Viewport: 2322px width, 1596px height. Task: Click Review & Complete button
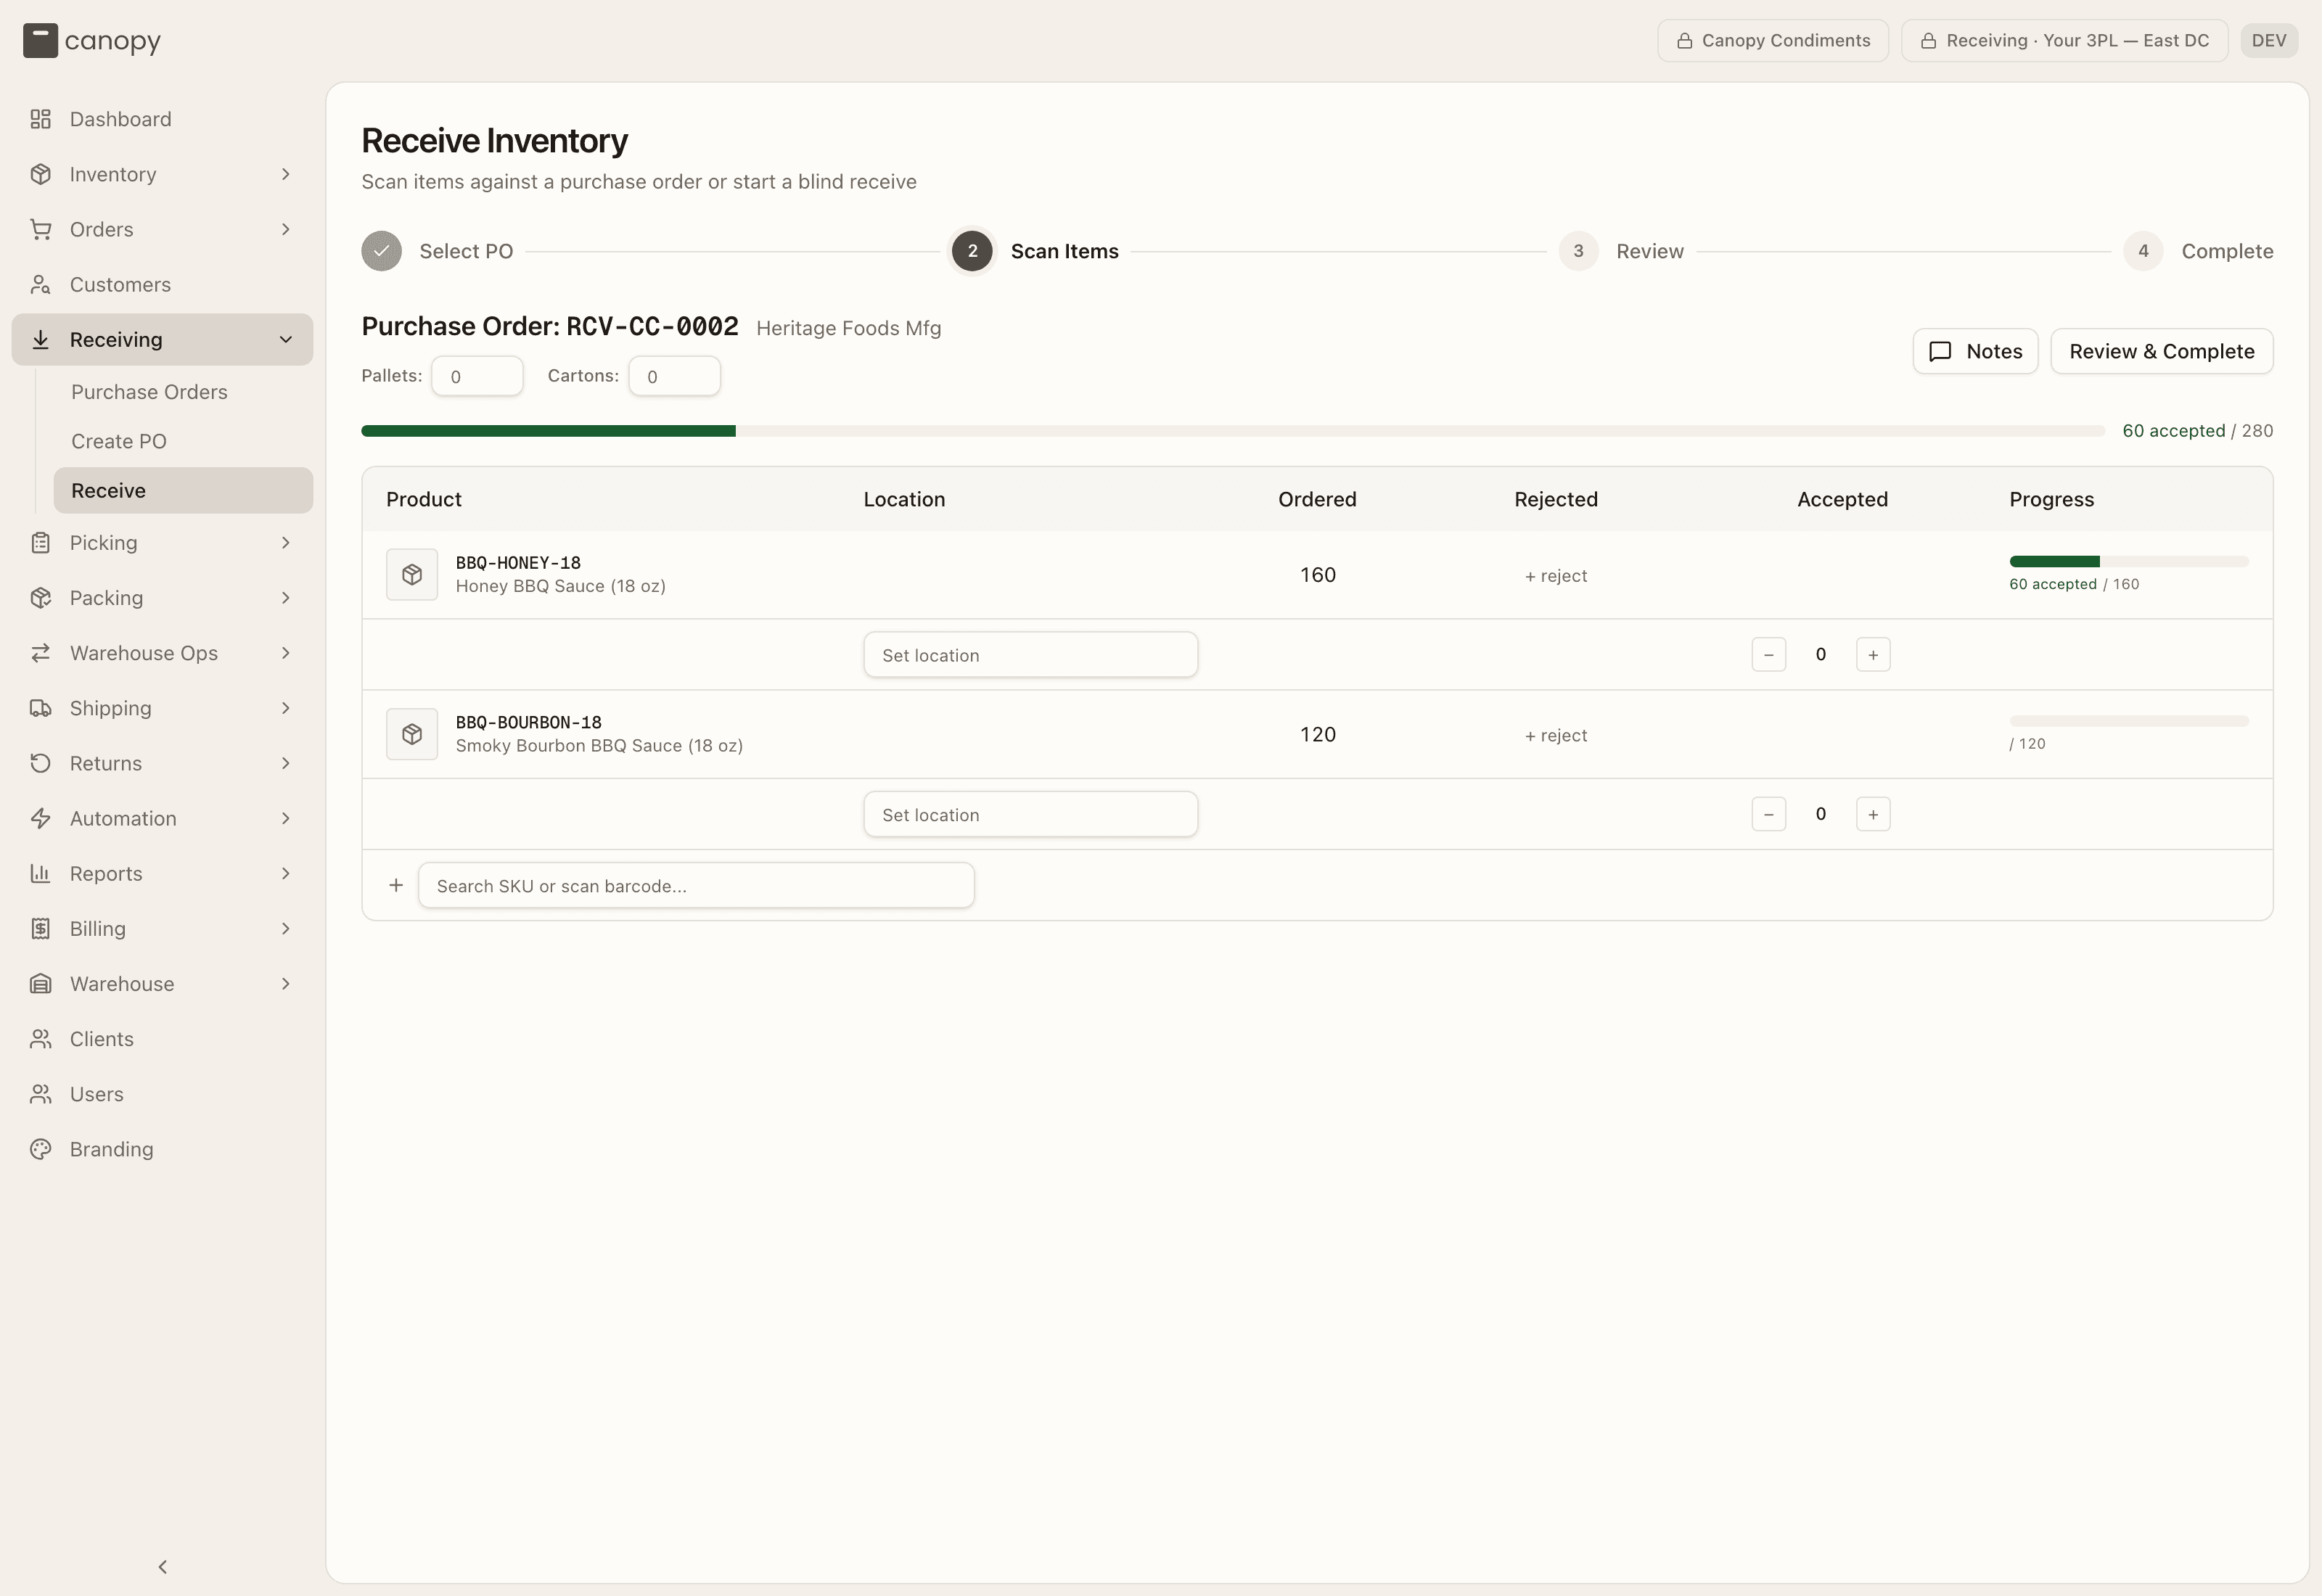tap(2162, 352)
